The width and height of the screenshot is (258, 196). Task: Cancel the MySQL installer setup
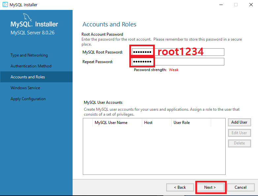pyautogui.click(x=241, y=187)
